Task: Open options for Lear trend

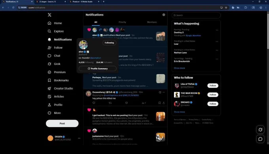Action: [x=217, y=42]
